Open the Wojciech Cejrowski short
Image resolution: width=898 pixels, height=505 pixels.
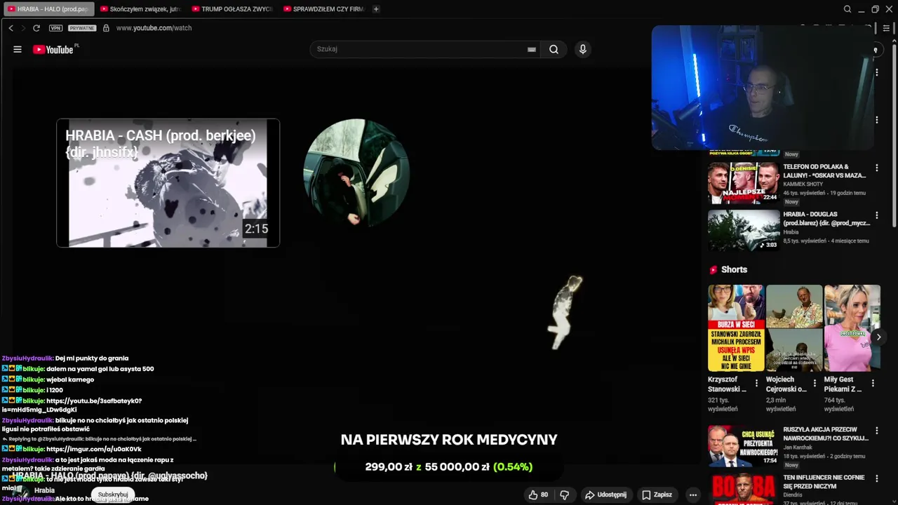click(794, 328)
